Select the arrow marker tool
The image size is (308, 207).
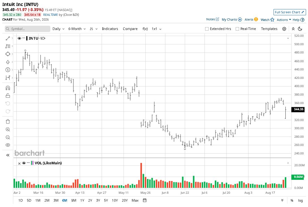(x=8, y=62)
